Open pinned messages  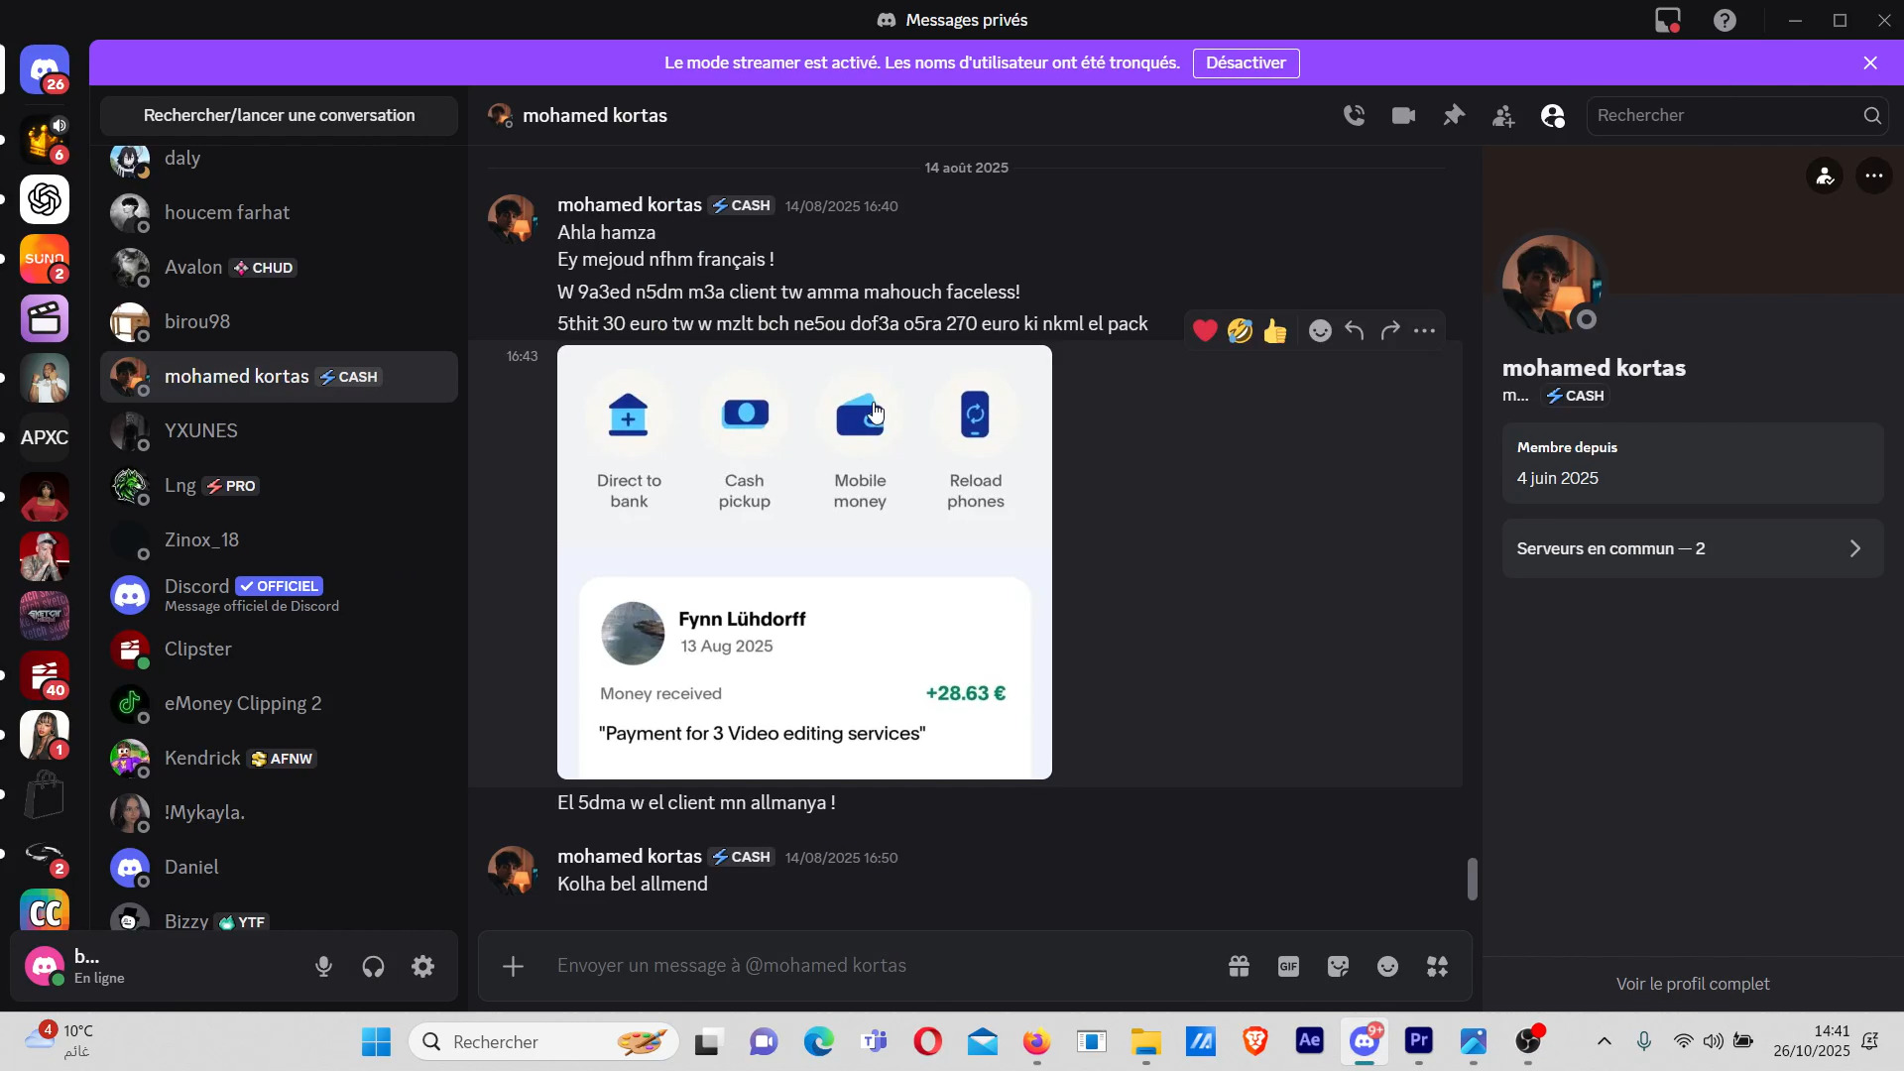click(x=1454, y=116)
